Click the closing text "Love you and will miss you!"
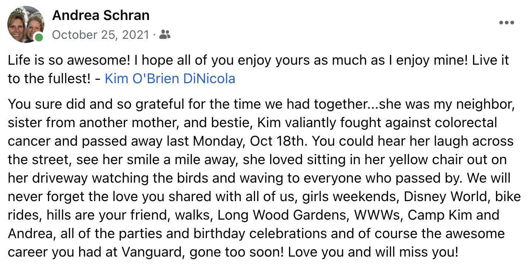 coord(373,252)
